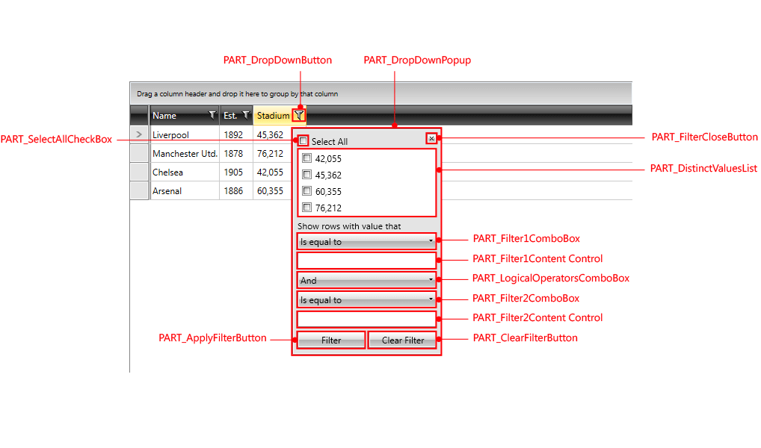The image size is (761, 448).
Task: Check the 76,212 value checkbox
Action: click(x=306, y=208)
